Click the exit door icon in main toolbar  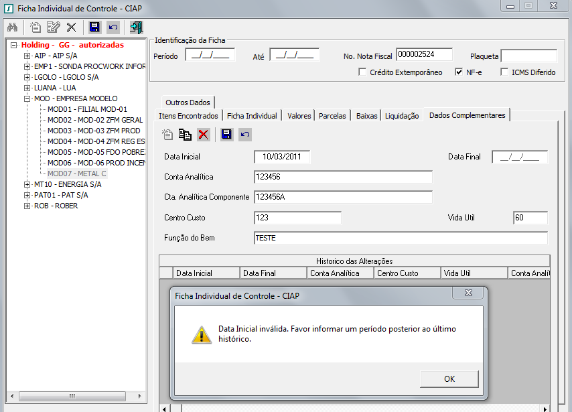coord(136,27)
